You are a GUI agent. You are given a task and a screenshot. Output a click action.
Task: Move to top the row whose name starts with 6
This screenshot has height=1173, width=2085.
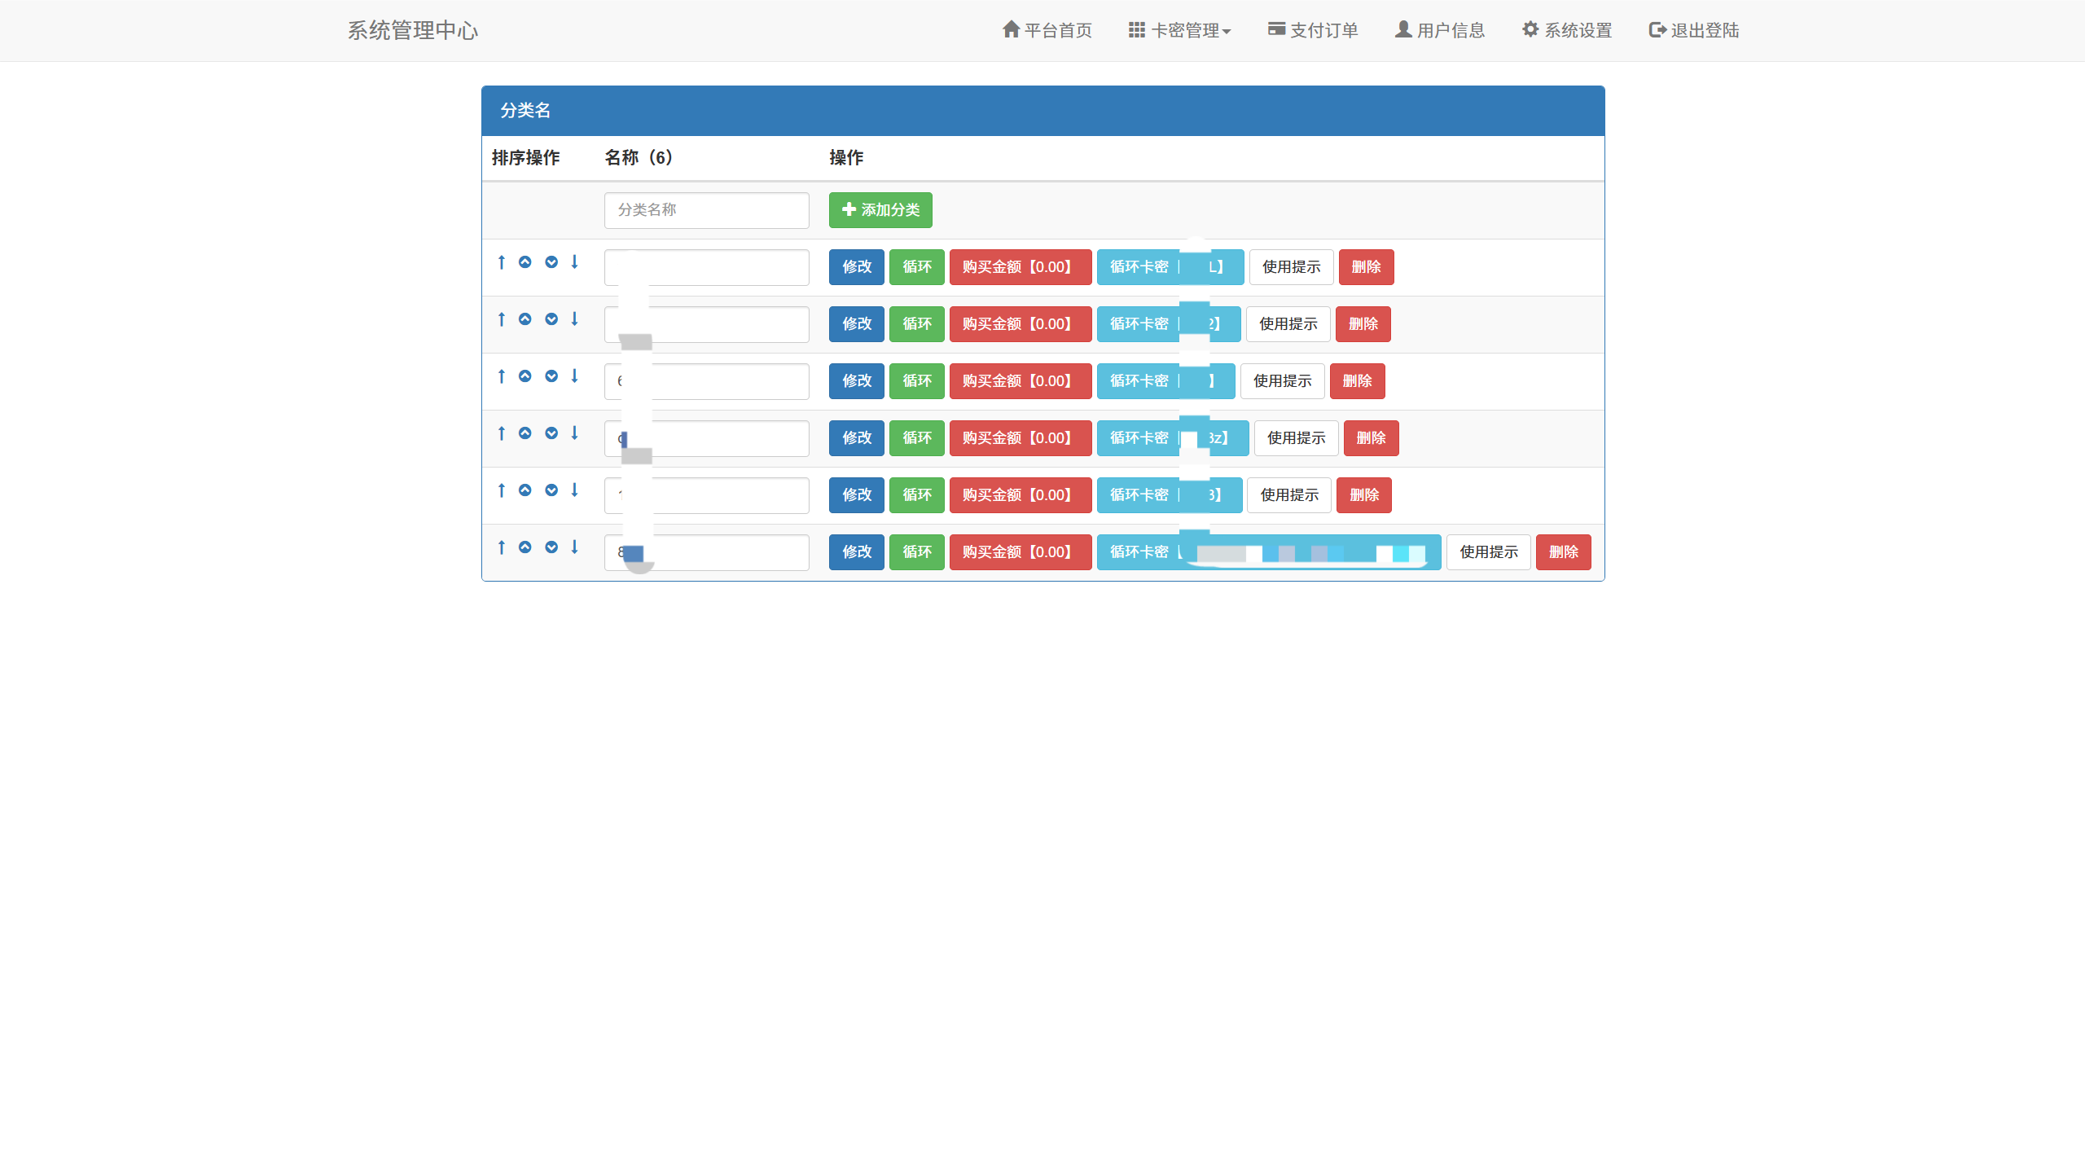click(502, 376)
